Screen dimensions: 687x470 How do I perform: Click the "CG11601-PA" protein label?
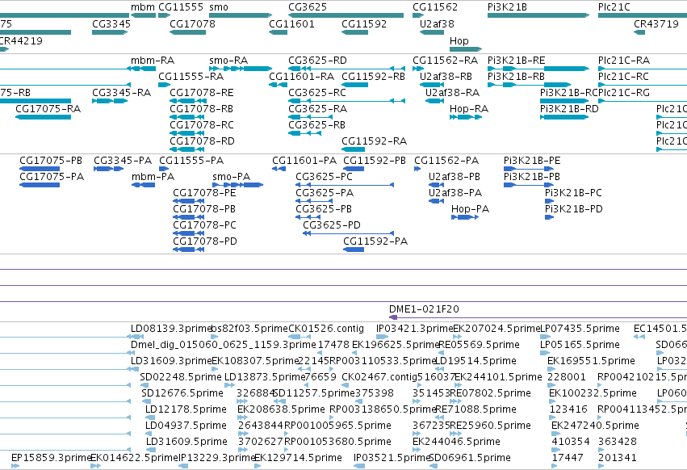coord(304,161)
